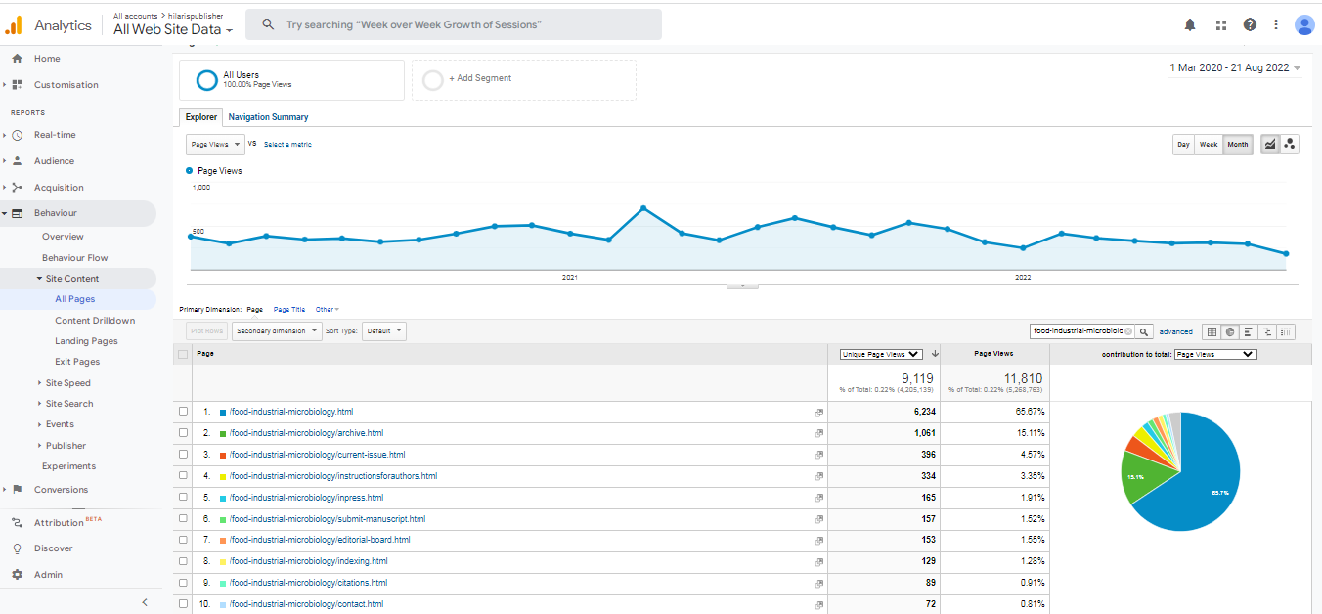Switch to the Navigation Summary tab
The image size is (1322, 614).
point(268,117)
